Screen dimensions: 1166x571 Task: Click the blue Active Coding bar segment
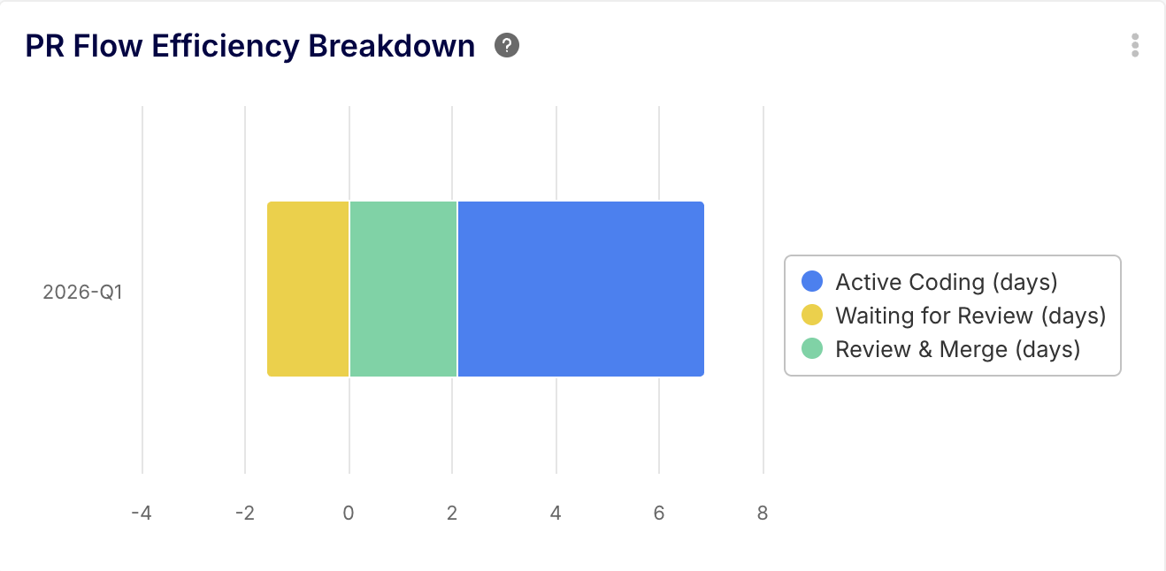[579, 288]
